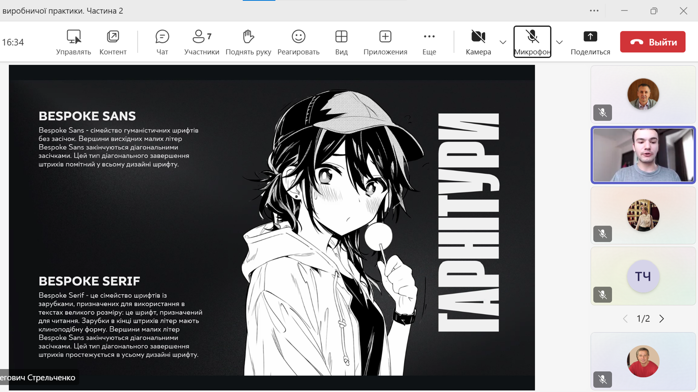Image resolution: width=698 pixels, height=392 pixels.
Task: Go to previous page of participants
Action: click(x=625, y=319)
